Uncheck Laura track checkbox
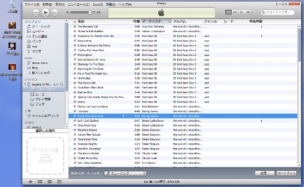Screen dimensions: 304x187 click(75, 102)
